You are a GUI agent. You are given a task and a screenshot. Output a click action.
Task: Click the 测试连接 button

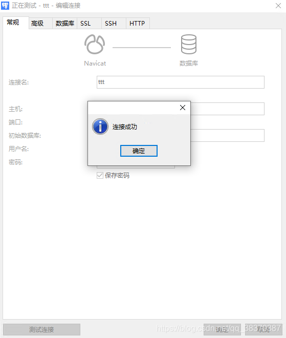[41, 329]
